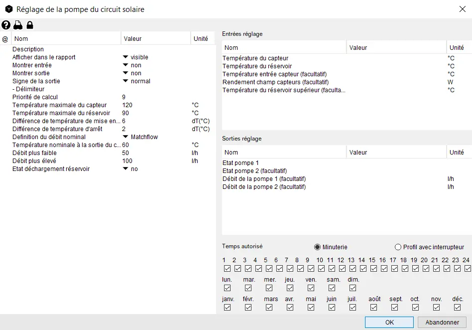This screenshot has width=472, height=330.
Task: Toggle the dim. day checkbox
Action: (353, 288)
